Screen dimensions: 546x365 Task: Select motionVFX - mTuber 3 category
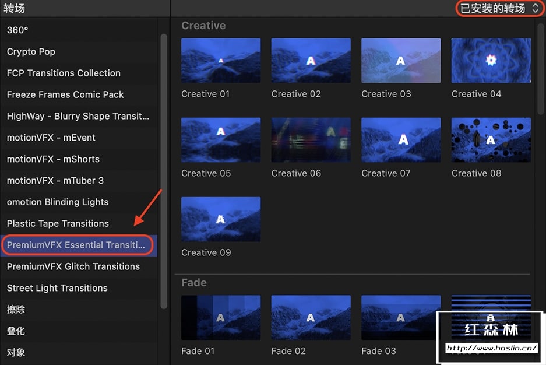pyautogui.click(x=79, y=180)
